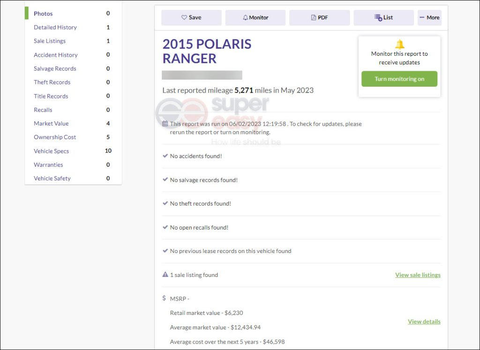Click the bell icon on Monitor button
The width and height of the screenshot is (480, 350).
245,17
